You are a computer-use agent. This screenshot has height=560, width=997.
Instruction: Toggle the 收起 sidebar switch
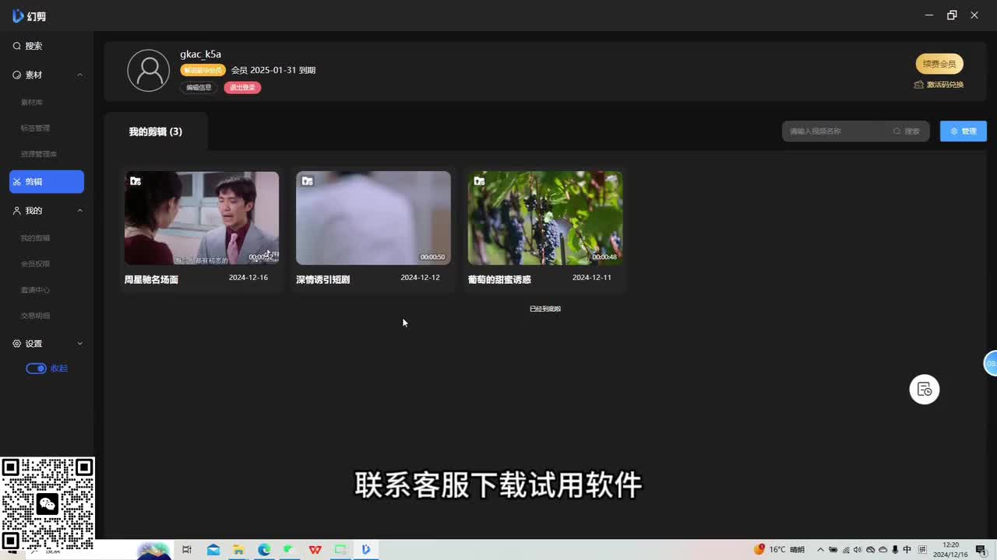(x=36, y=369)
